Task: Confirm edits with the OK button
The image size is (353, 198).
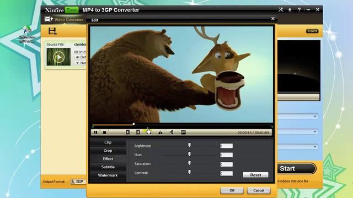Action: coord(232,191)
